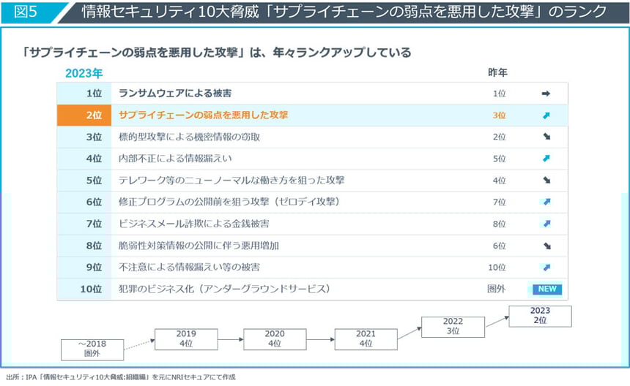
Task: Click the 1位 rank cell in 2023年 column
Action: click(x=84, y=94)
